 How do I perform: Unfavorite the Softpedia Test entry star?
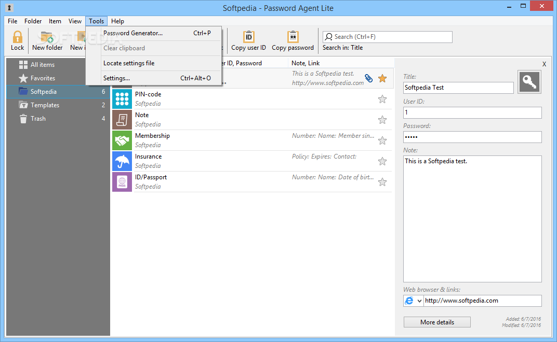click(382, 78)
